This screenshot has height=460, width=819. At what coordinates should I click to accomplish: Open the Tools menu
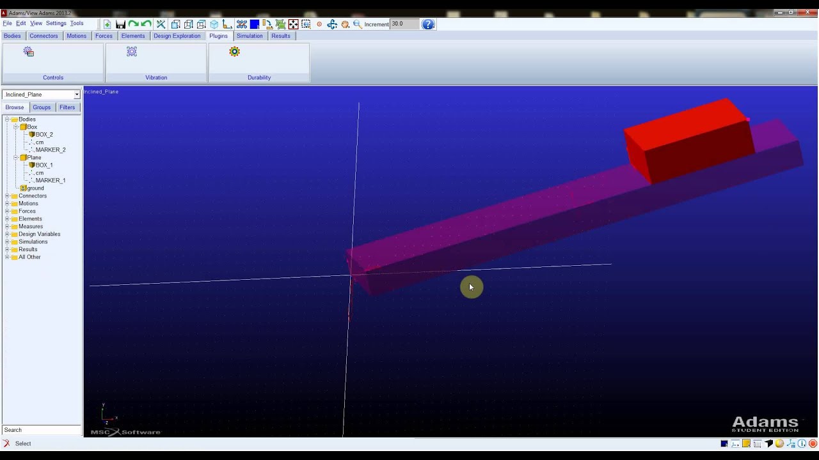coord(77,24)
